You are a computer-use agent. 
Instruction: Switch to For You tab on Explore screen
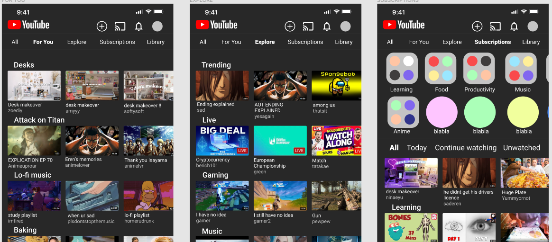point(231,42)
